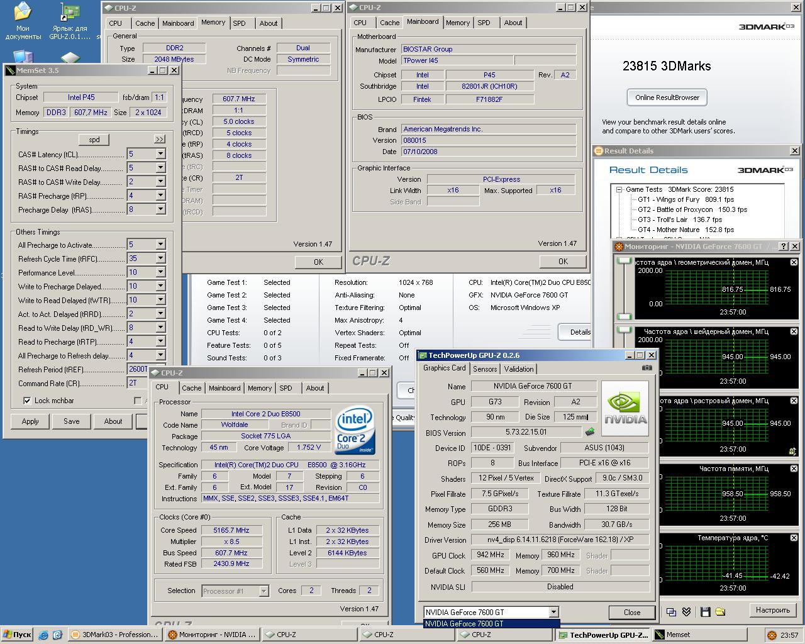Viewport: 805px width, 644px height.
Task: Click the lock icon on растровый домен graph
Action: click(793, 451)
